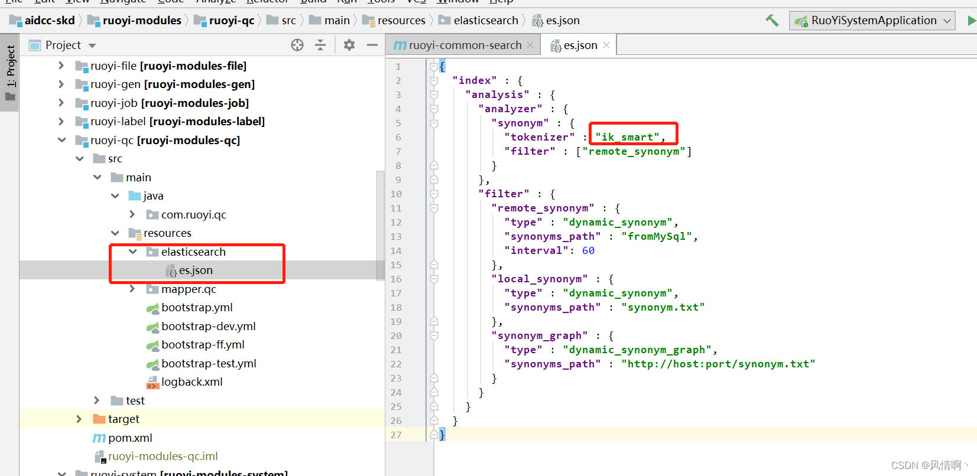Hide the Project panel with the minus icon
The image size is (977, 476).
click(372, 45)
